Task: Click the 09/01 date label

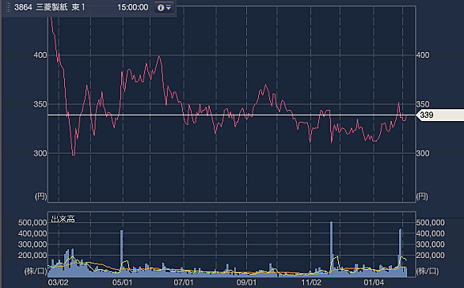Action: (246, 282)
